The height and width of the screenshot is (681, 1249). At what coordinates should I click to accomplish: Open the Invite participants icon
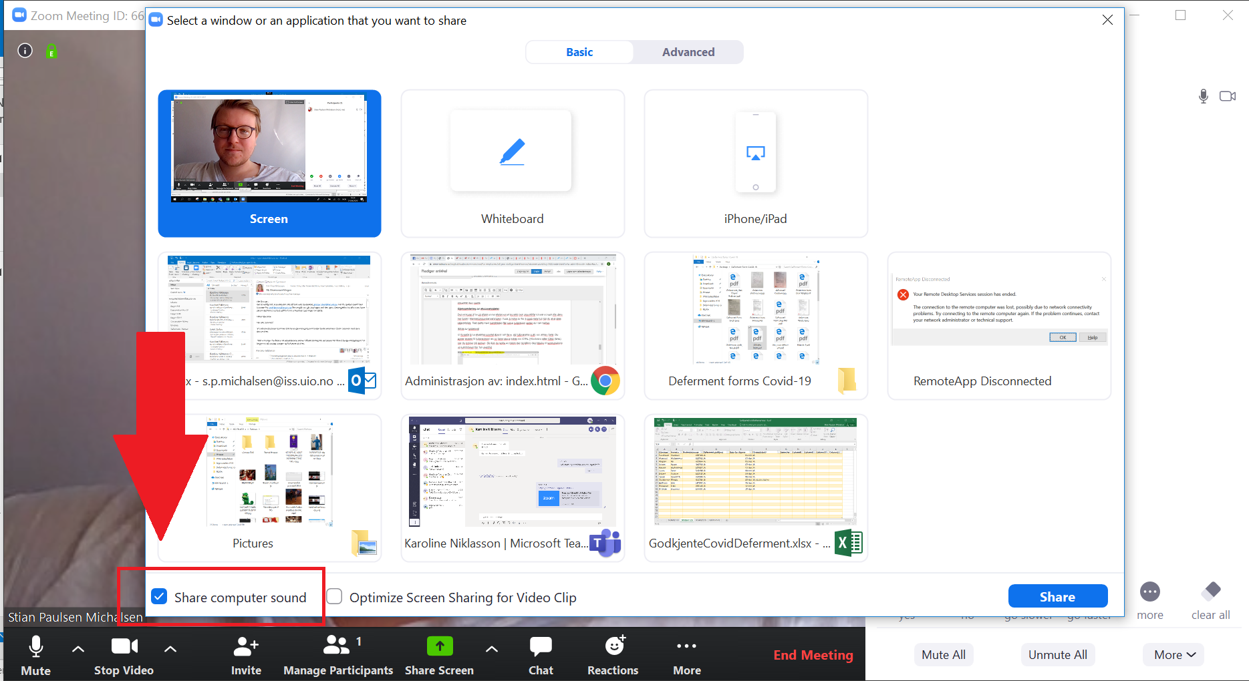point(246,646)
